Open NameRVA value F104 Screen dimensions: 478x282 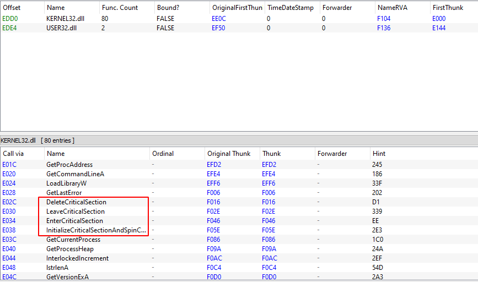tap(384, 19)
